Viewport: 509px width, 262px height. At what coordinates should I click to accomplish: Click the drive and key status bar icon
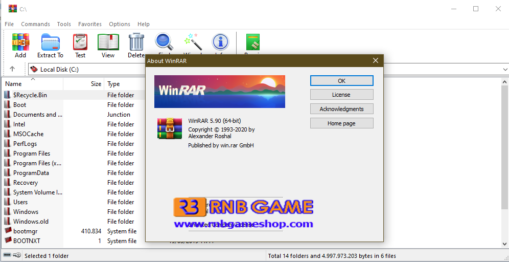(x=12, y=255)
